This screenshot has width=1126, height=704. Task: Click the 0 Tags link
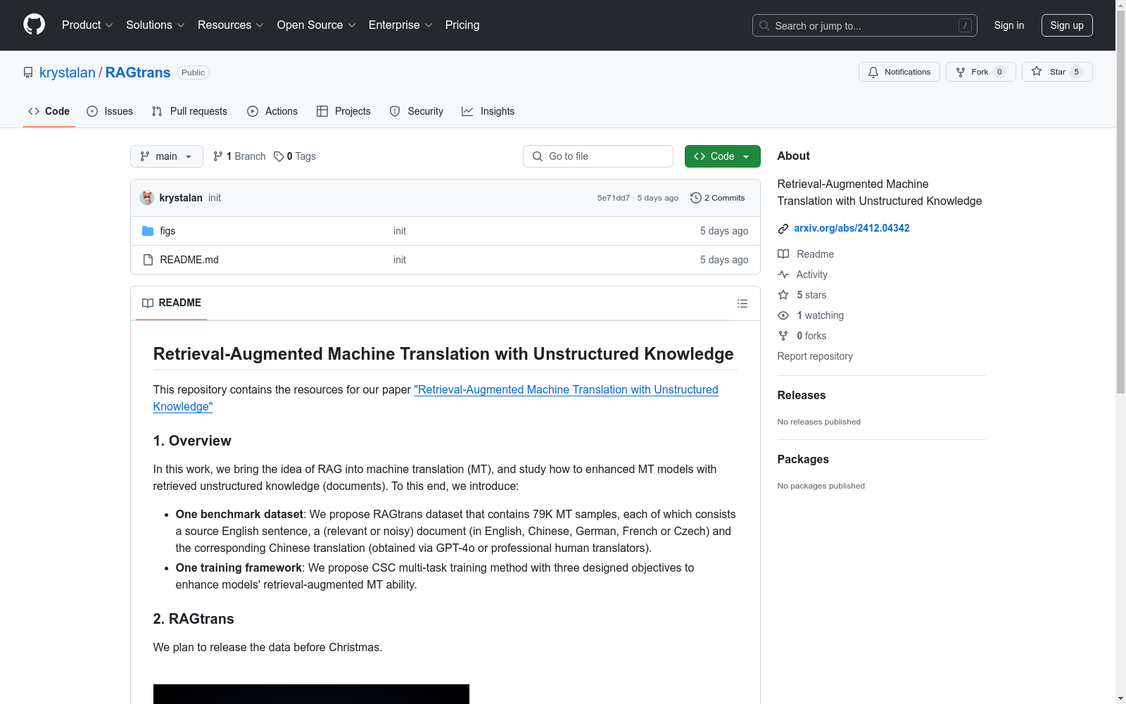pos(295,156)
